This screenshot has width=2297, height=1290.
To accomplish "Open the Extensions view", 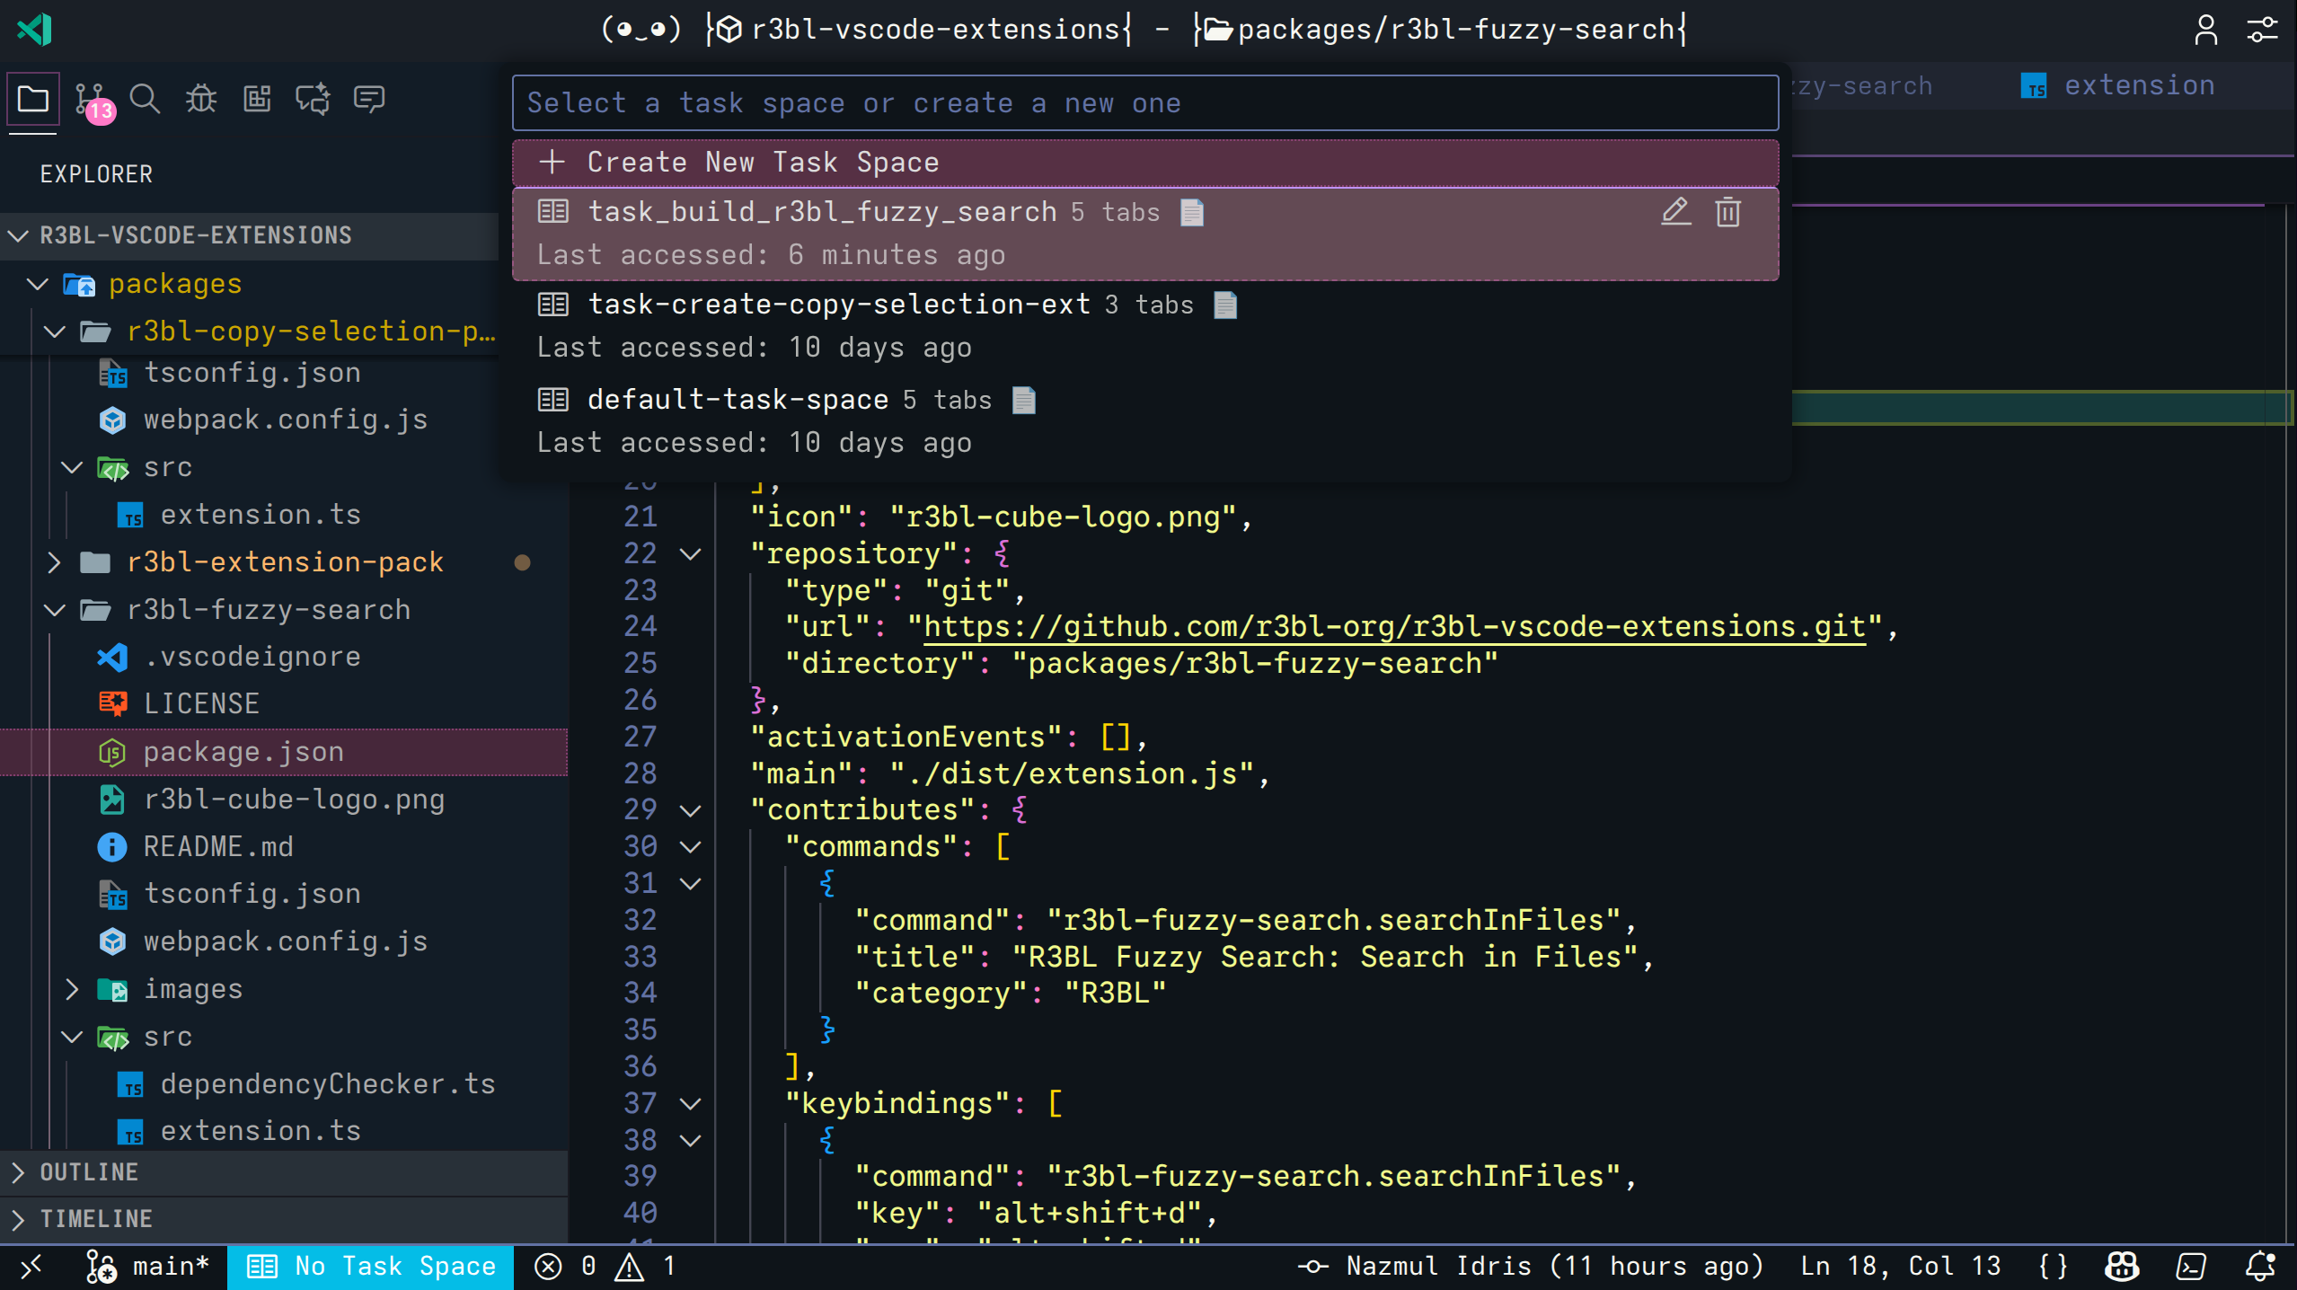I will coord(256,97).
